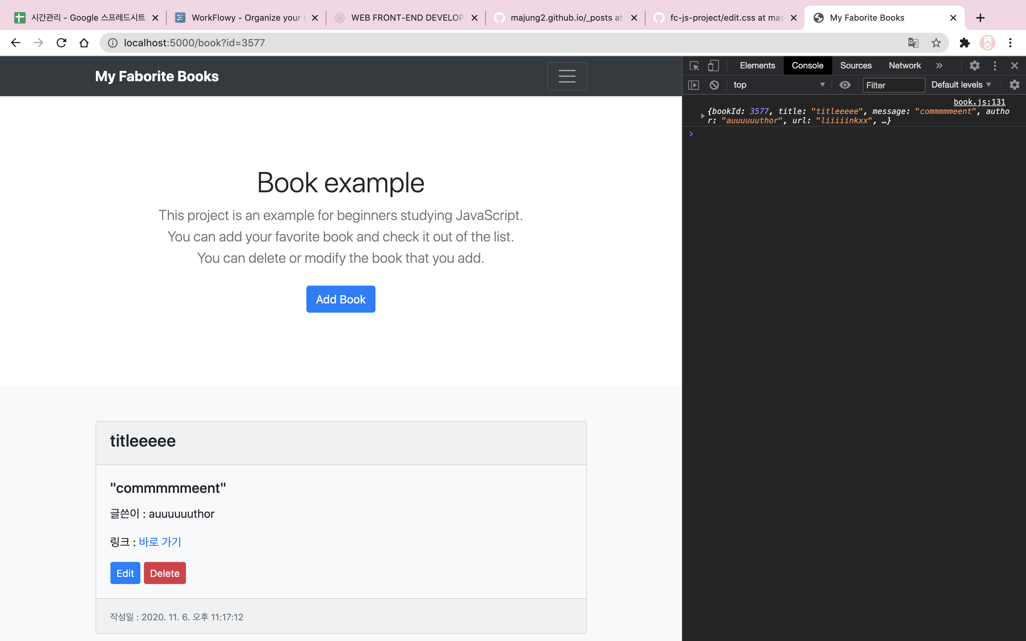This screenshot has width=1026, height=641.
Task: Open DevTools main settings gear icon
Action: [975, 66]
